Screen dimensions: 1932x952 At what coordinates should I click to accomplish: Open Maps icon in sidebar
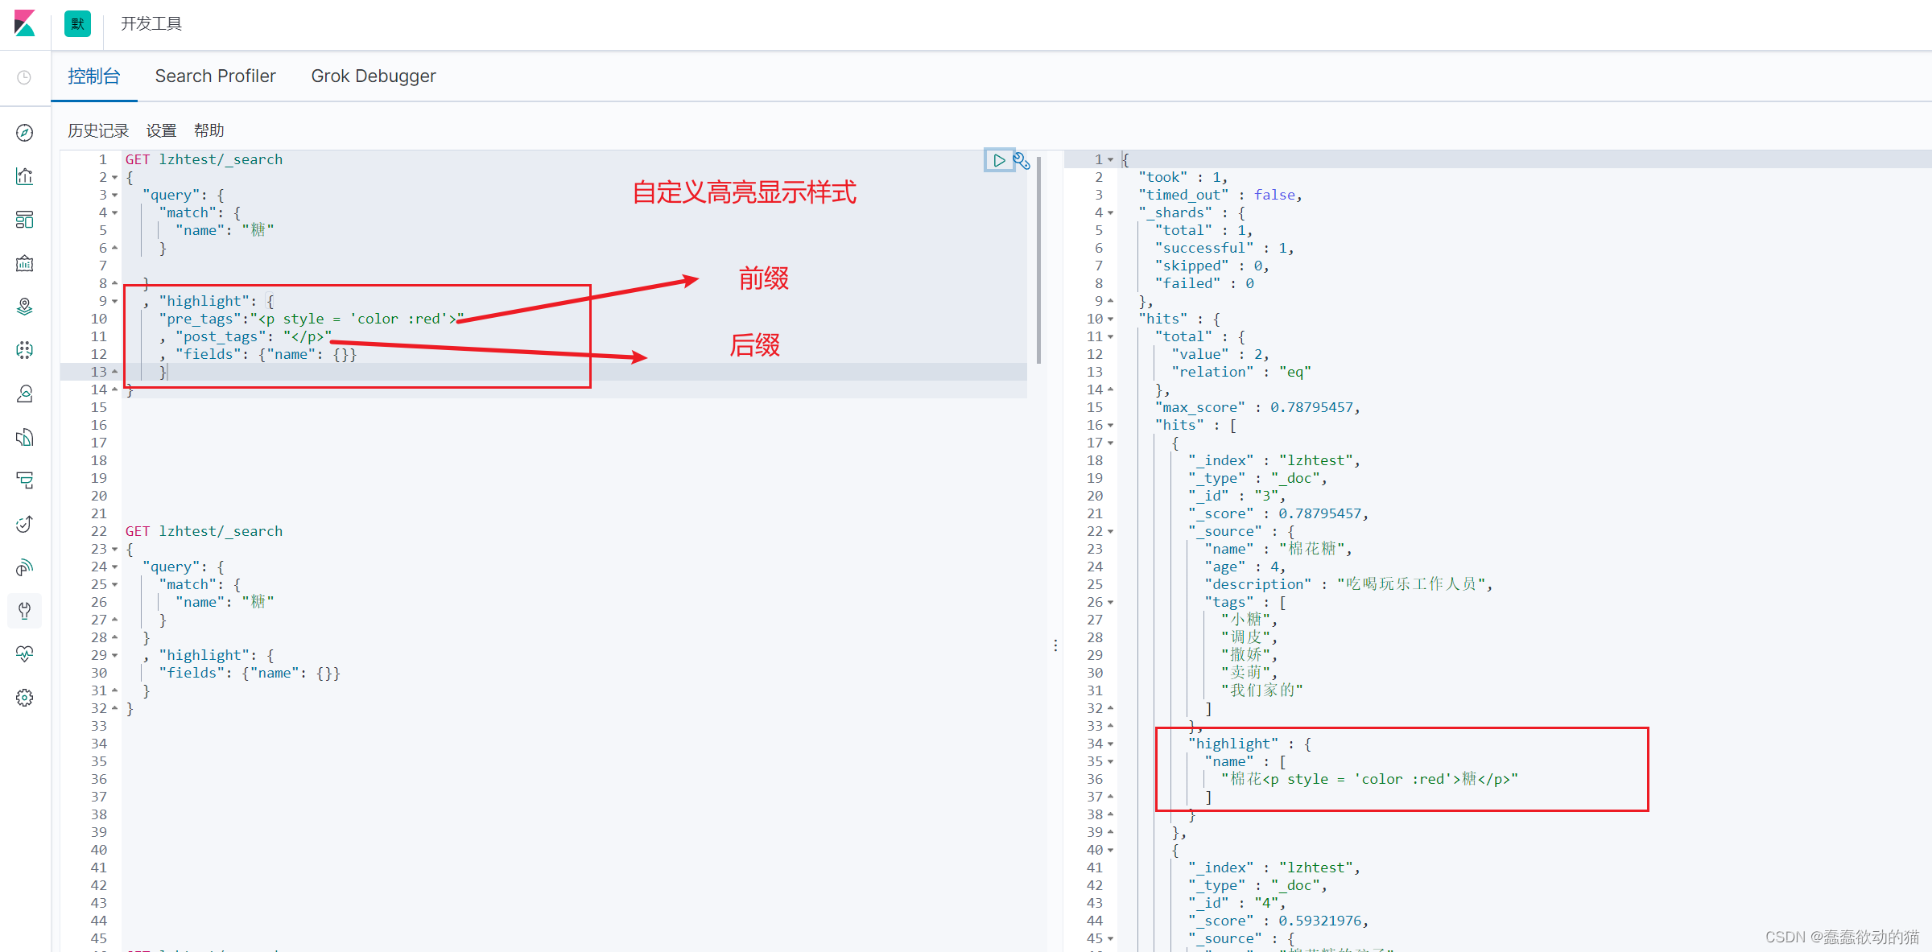(x=24, y=307)
